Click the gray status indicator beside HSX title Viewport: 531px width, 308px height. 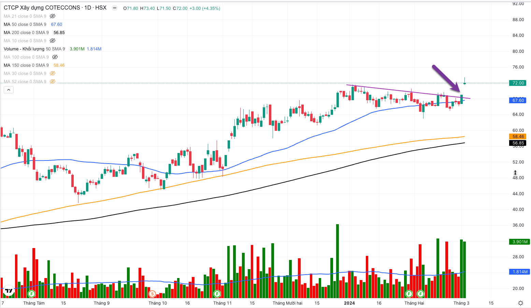pyautogui.click(x=115, y=8)
